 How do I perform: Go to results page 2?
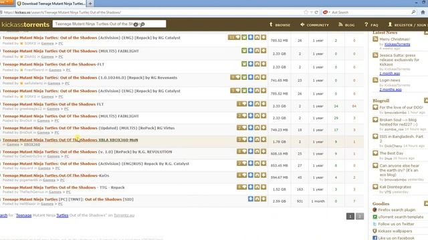(360, 216)
